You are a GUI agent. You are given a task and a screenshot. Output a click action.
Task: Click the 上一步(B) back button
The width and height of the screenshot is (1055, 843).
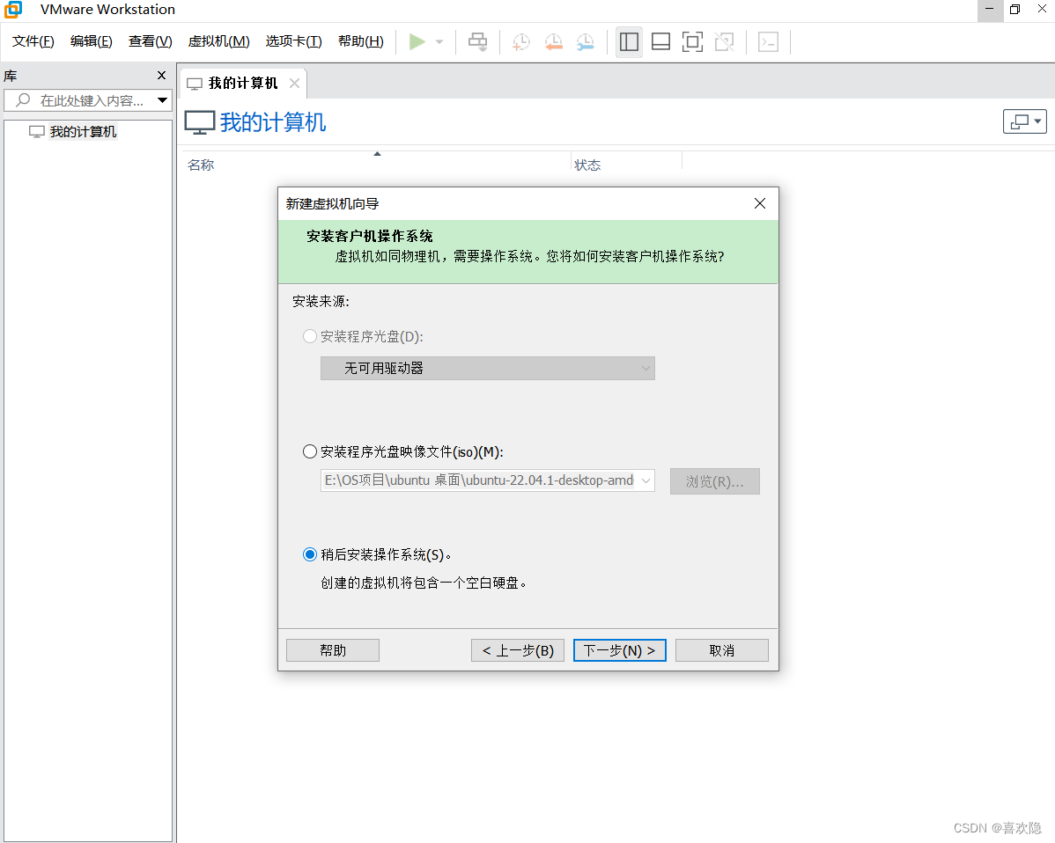point(518,650)
